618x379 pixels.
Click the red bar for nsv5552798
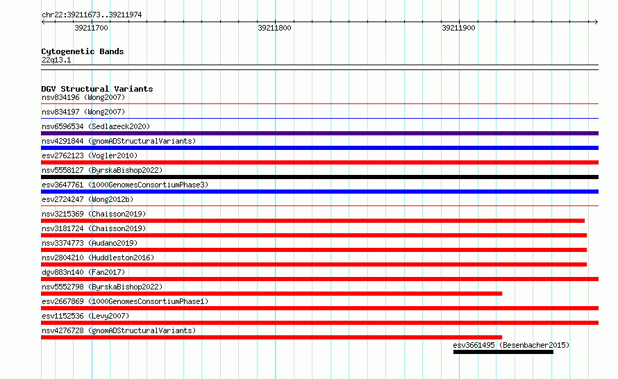pos(272,294)
